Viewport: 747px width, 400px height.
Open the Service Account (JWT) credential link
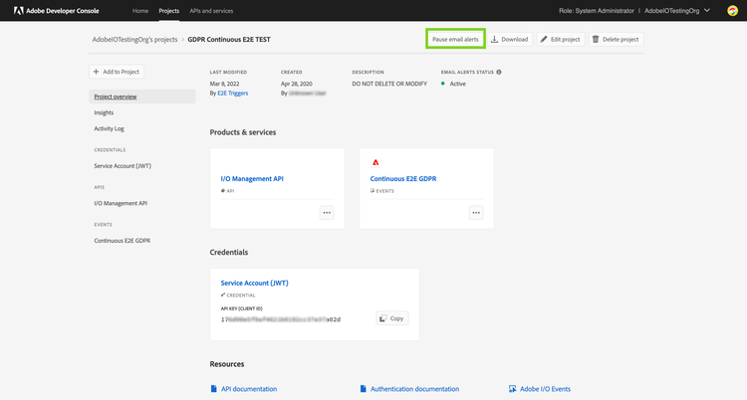[x=254, y=283]
